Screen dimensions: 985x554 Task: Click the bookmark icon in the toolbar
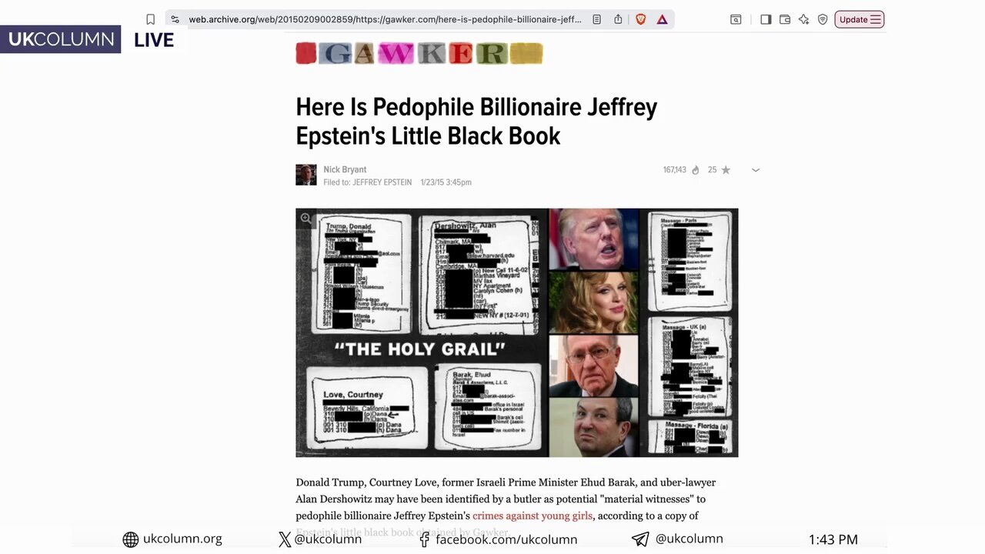pyautogui.click(x=151, y=19)
